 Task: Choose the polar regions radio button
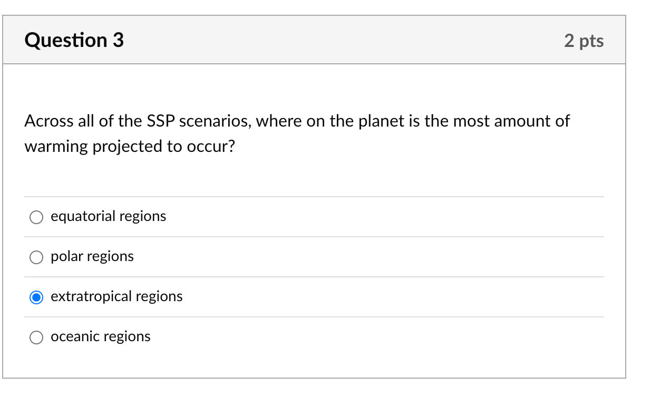[x=36, y=257]
